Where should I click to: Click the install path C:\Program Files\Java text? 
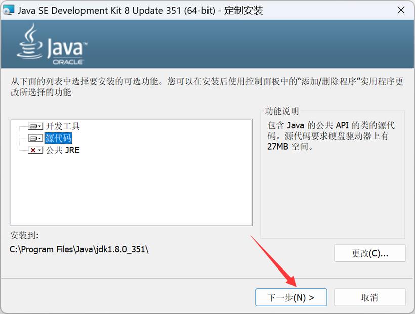point(79,249)
